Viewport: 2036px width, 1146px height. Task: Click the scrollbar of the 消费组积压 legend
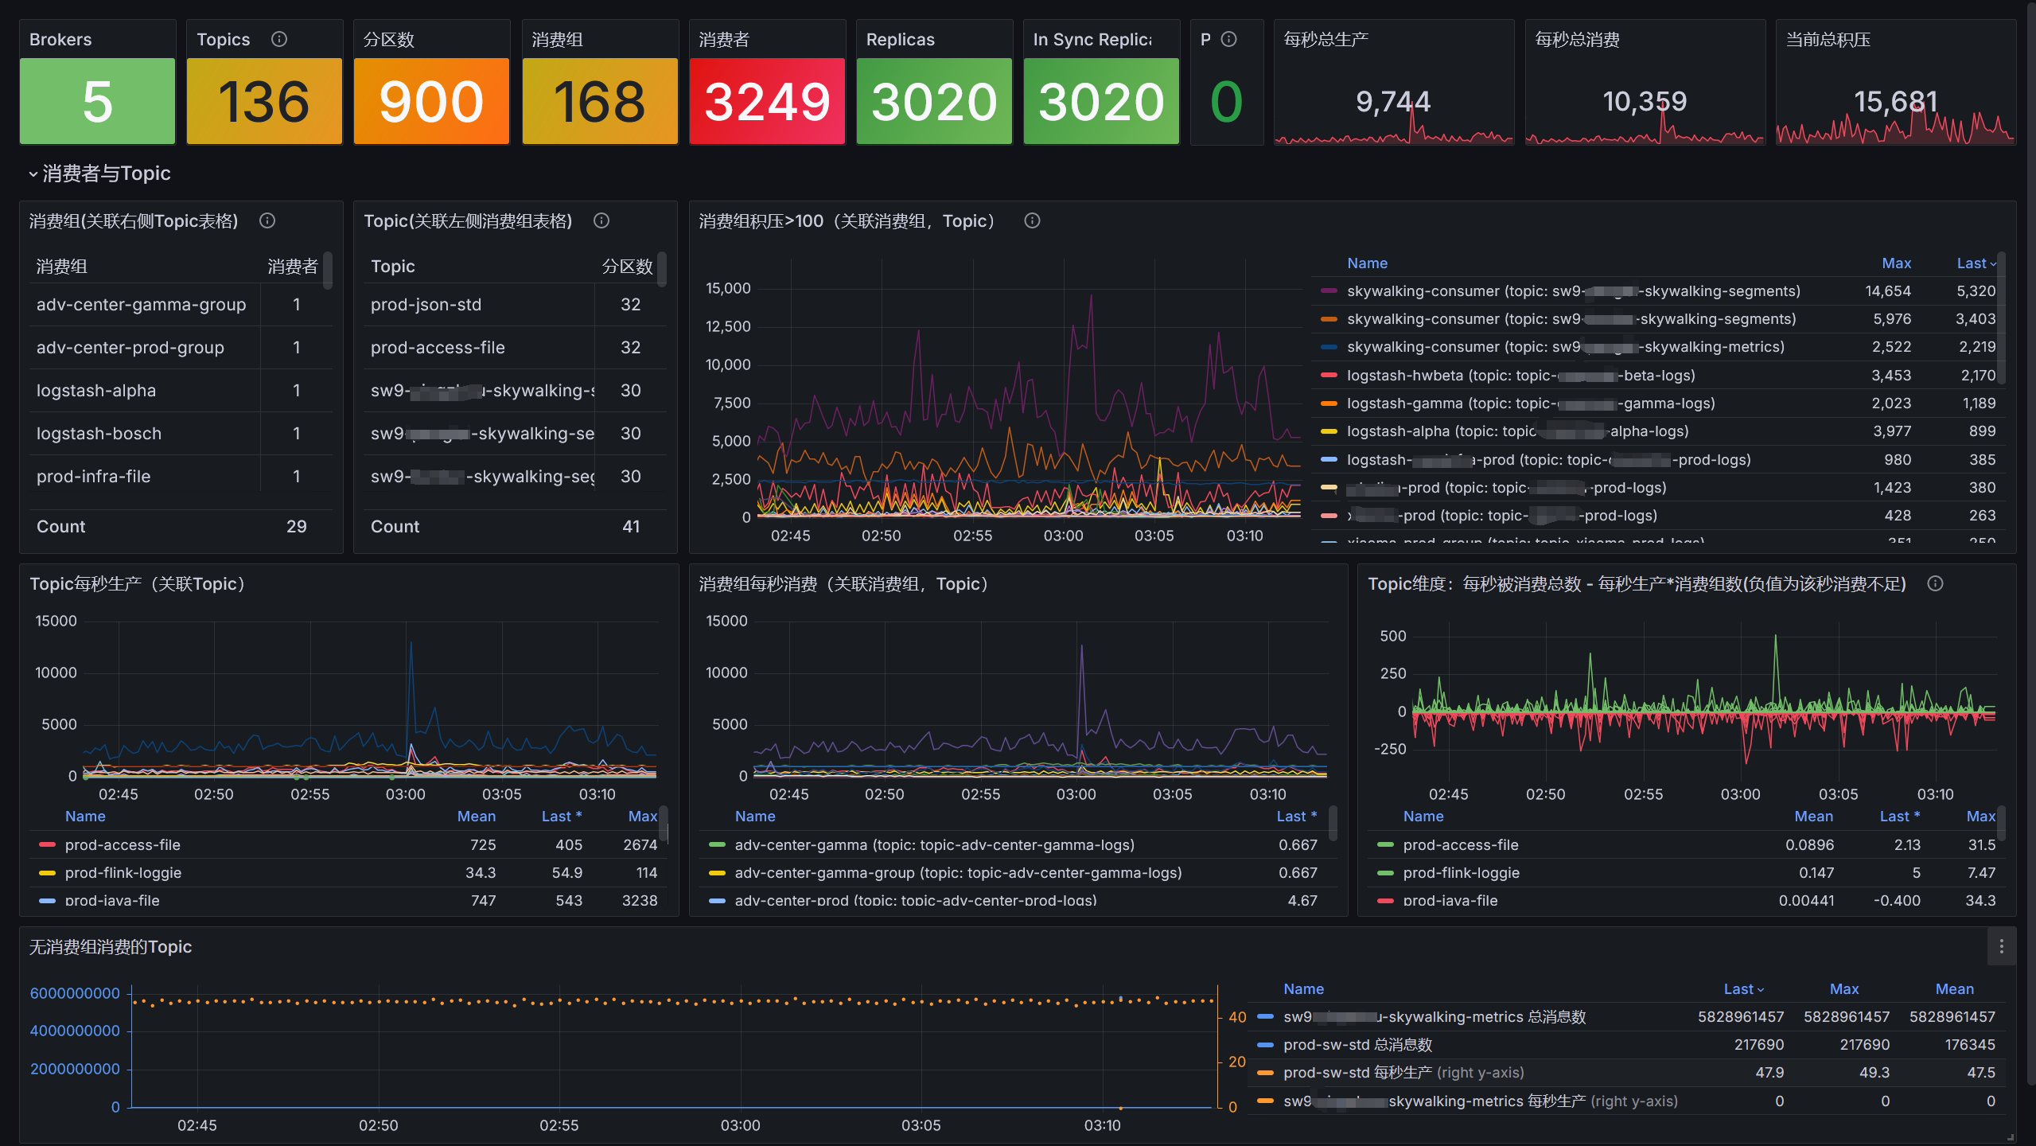click(2000, 318)
